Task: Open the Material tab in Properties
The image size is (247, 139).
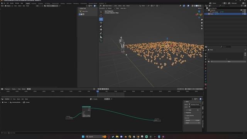Action: click(x=206, y=85)
